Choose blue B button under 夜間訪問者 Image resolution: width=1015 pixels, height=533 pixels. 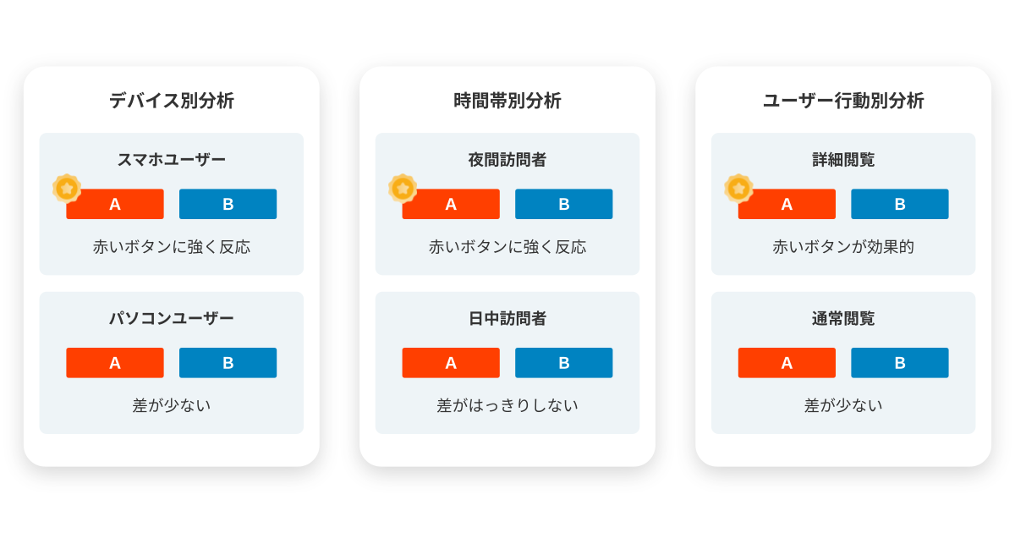point(563,204)
